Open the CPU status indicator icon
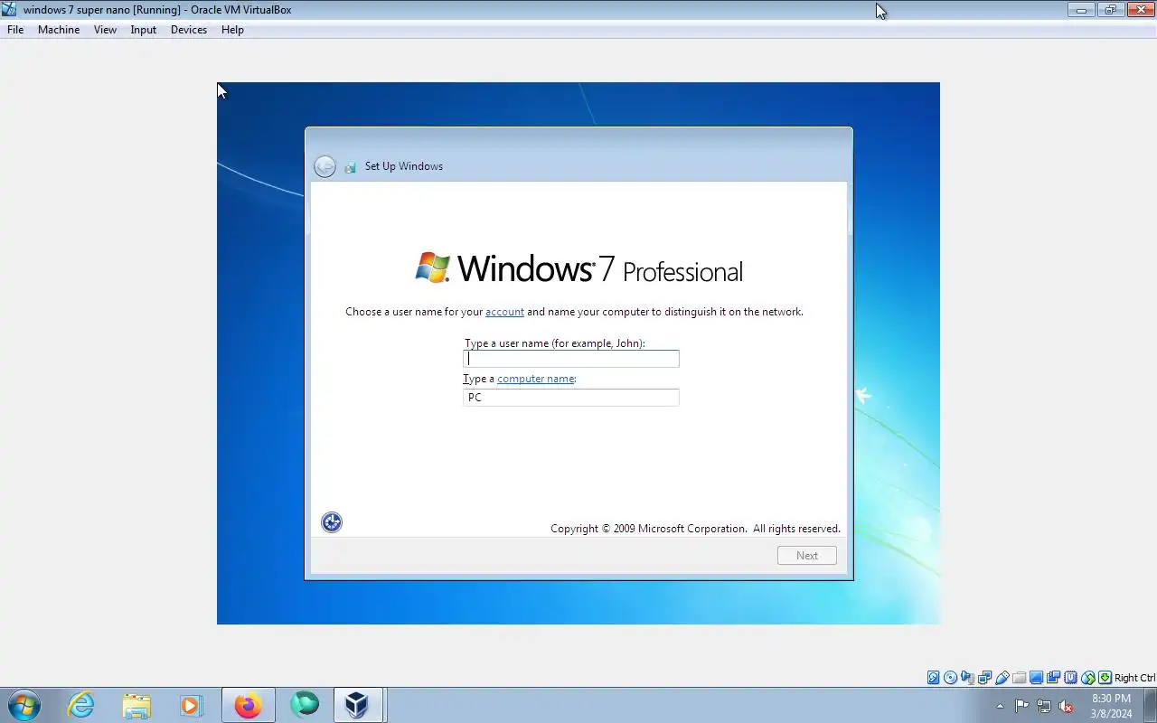1157x723 pixels. point(1070,678)
